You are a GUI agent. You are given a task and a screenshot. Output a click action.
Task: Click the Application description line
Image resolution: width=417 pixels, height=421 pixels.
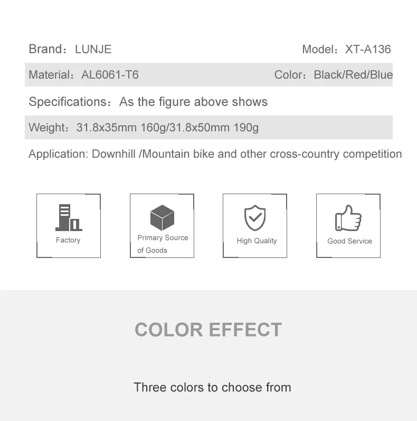coord(215,154)
